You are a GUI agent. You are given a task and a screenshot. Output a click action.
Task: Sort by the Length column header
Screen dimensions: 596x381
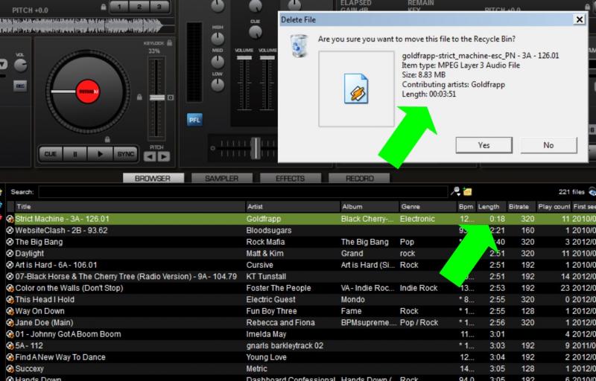(x=492, y=207)
